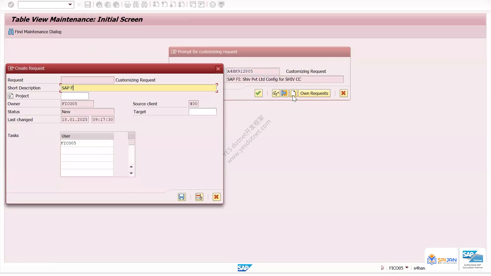Image resolution: width=491 pixels, height=276 pixels.
Task: Click the s4han system name in status bar
Action: (419, 268)
